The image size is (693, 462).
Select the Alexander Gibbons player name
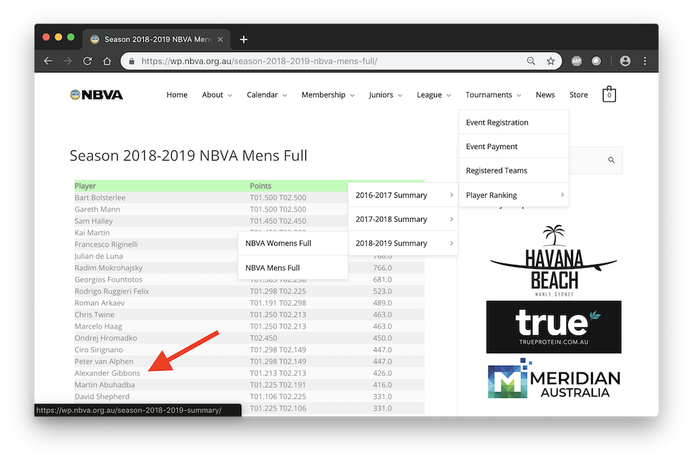coord(108,373)
